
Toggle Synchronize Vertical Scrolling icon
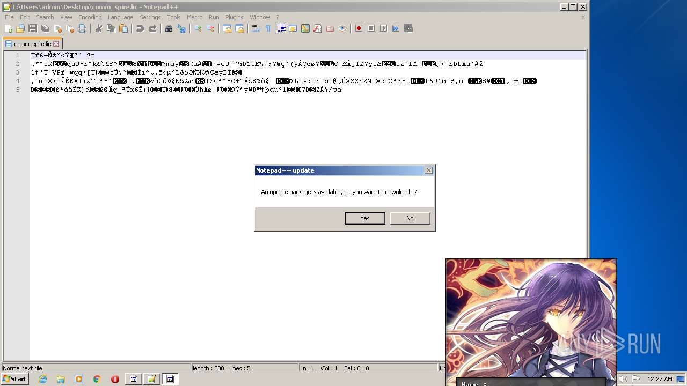click(227, 28)
